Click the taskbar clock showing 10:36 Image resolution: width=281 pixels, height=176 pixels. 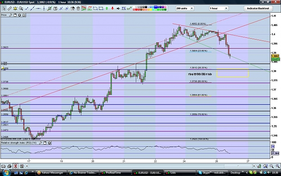click(275, 173)
